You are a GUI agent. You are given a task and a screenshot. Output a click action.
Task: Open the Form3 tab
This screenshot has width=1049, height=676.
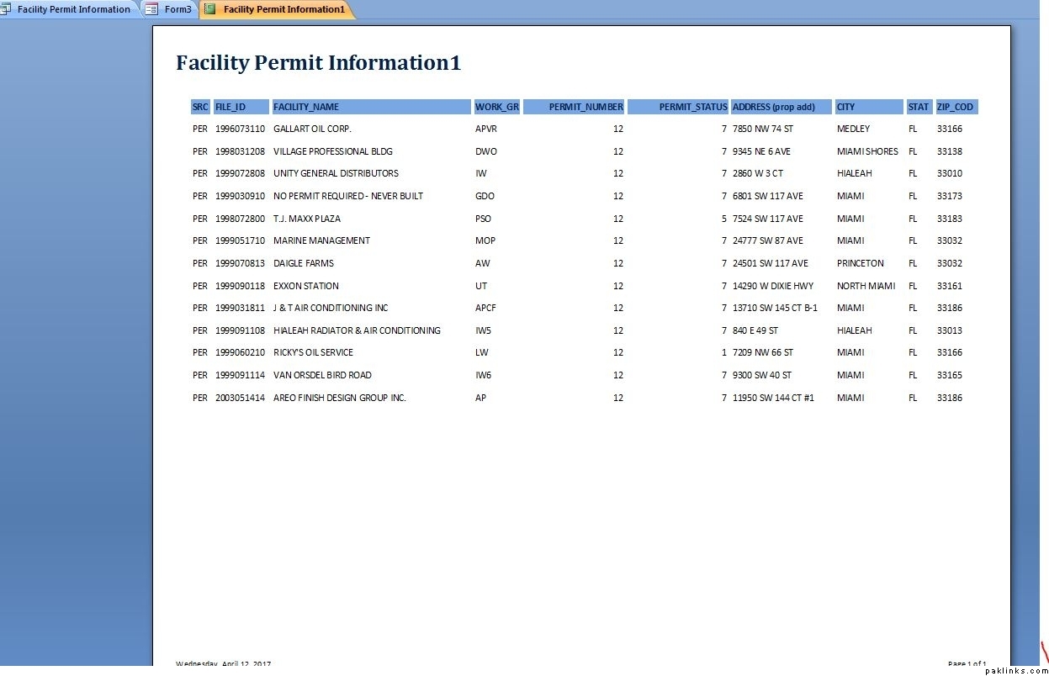[177, 9]
